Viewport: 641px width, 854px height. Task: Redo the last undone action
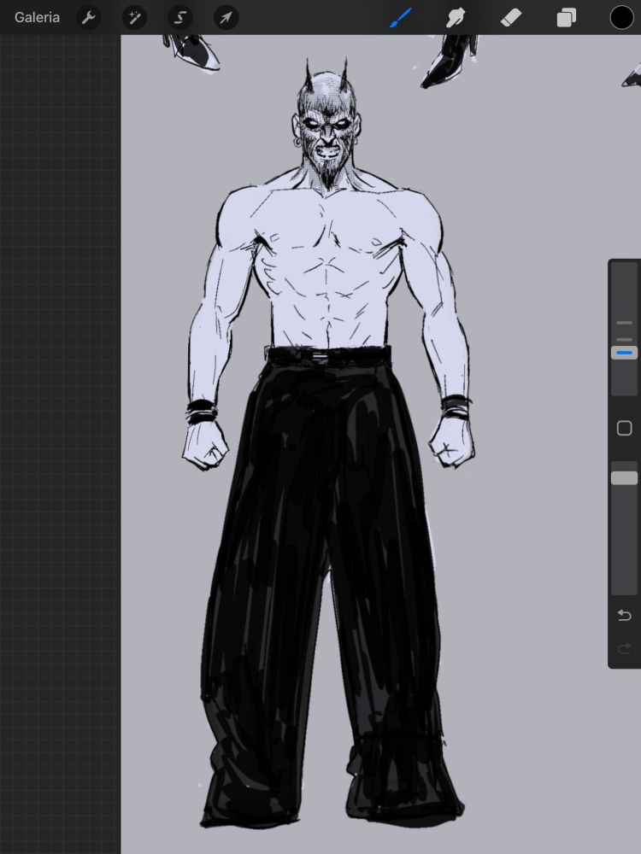(x=624, y=648)
